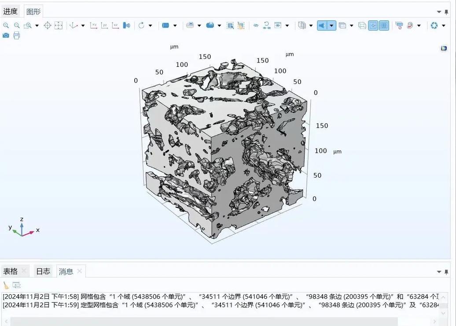Open the transparency dropdown arrow
The height and width of the screenshot is (326, 456).
pos(351,26)
